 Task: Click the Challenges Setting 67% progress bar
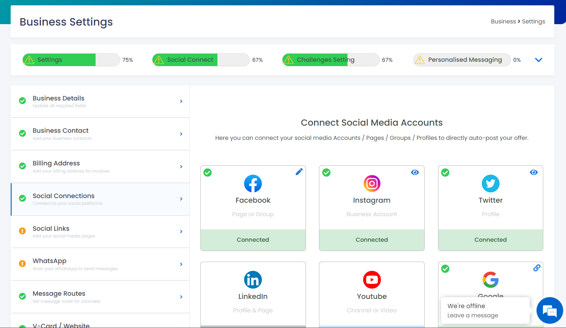click(x=331, y=60)
